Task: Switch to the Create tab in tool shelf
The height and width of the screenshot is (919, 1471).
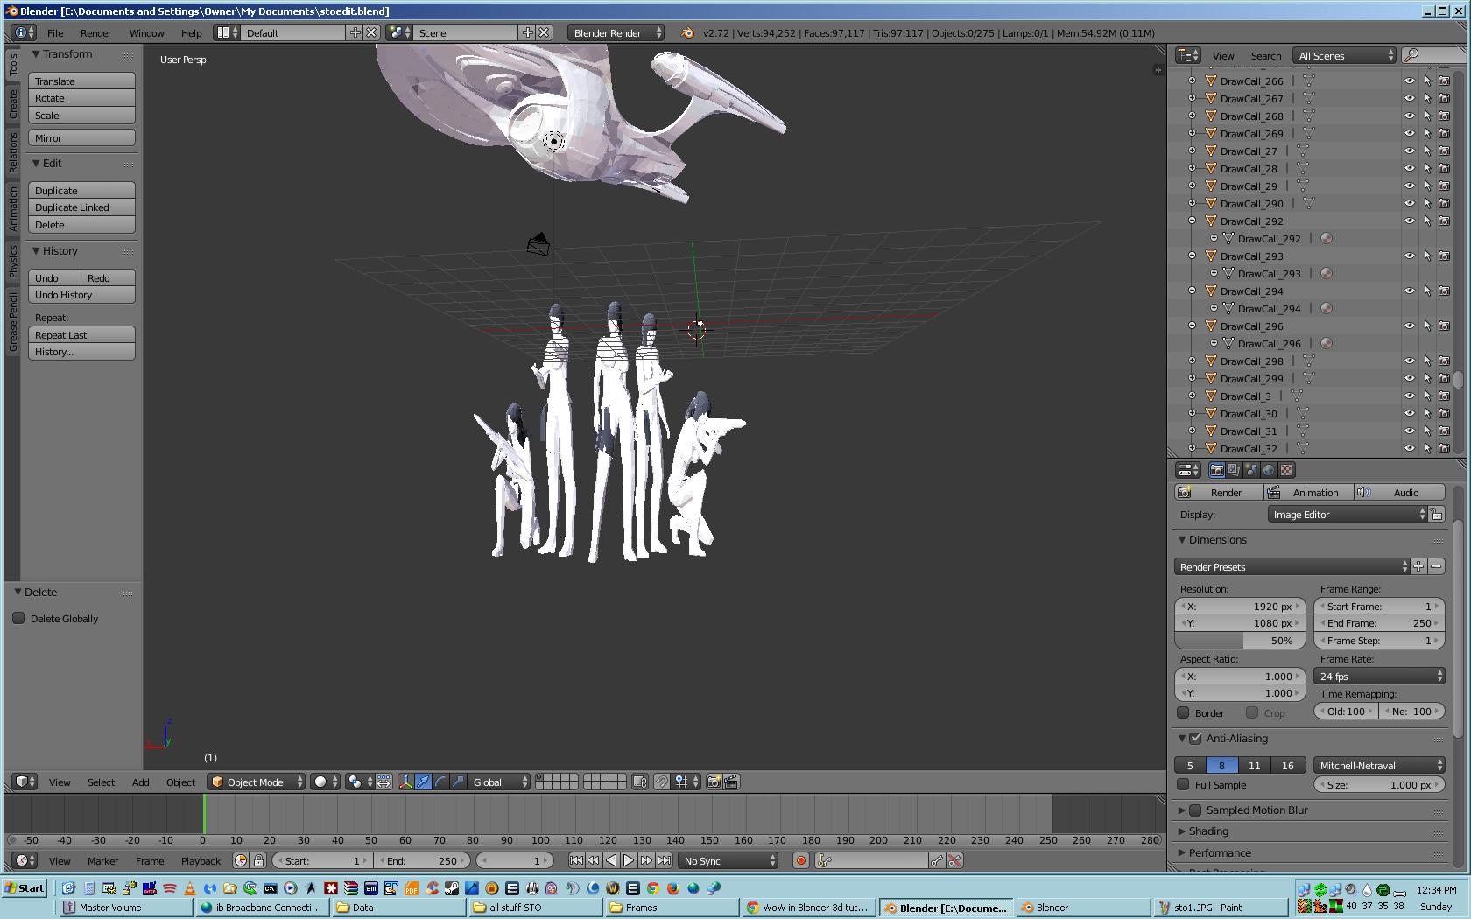Action: point(13,103)
